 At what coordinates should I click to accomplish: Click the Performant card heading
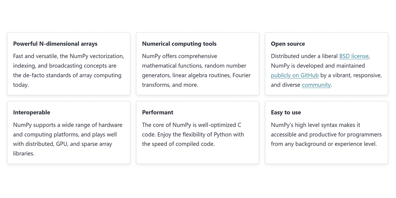(x=158, y=112)
